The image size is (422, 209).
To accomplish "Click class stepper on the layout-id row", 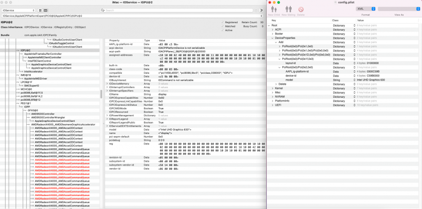I will 354,63.
